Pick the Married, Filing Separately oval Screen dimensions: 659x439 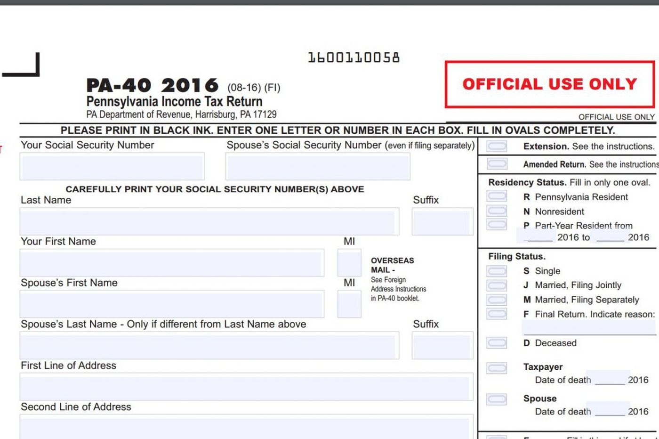pos(497,300)
